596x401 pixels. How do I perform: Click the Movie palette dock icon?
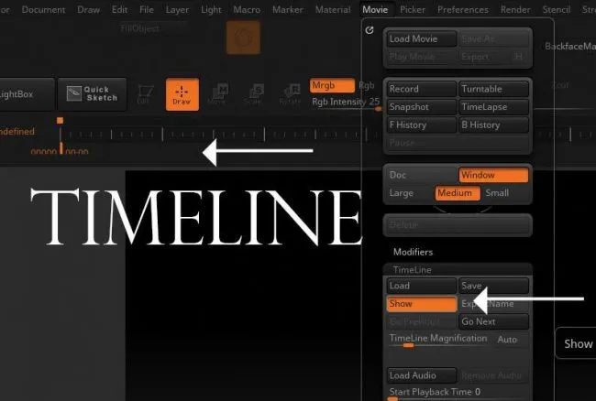[370, 30]
